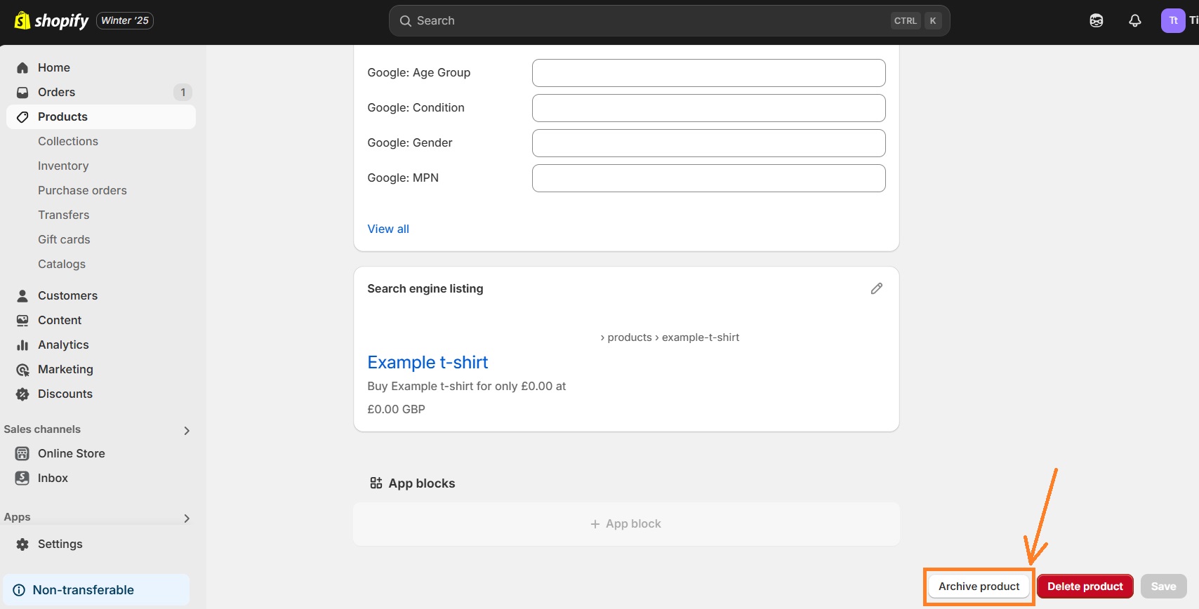Expand the Apps section chevron
Screen dimensions: 1199x609
187,518
